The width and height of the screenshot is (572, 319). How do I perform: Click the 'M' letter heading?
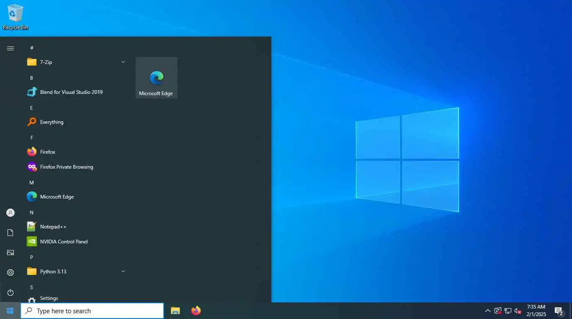tap(32, 183)
